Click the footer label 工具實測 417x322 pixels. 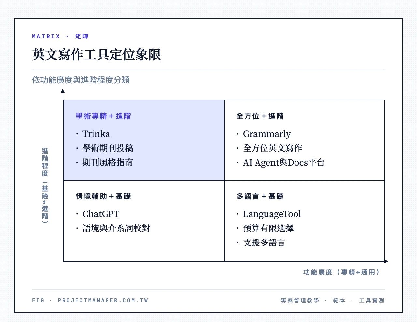coord(372,300)
